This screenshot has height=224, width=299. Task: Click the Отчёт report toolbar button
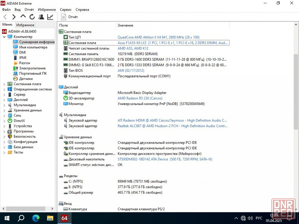coord(69,17)
